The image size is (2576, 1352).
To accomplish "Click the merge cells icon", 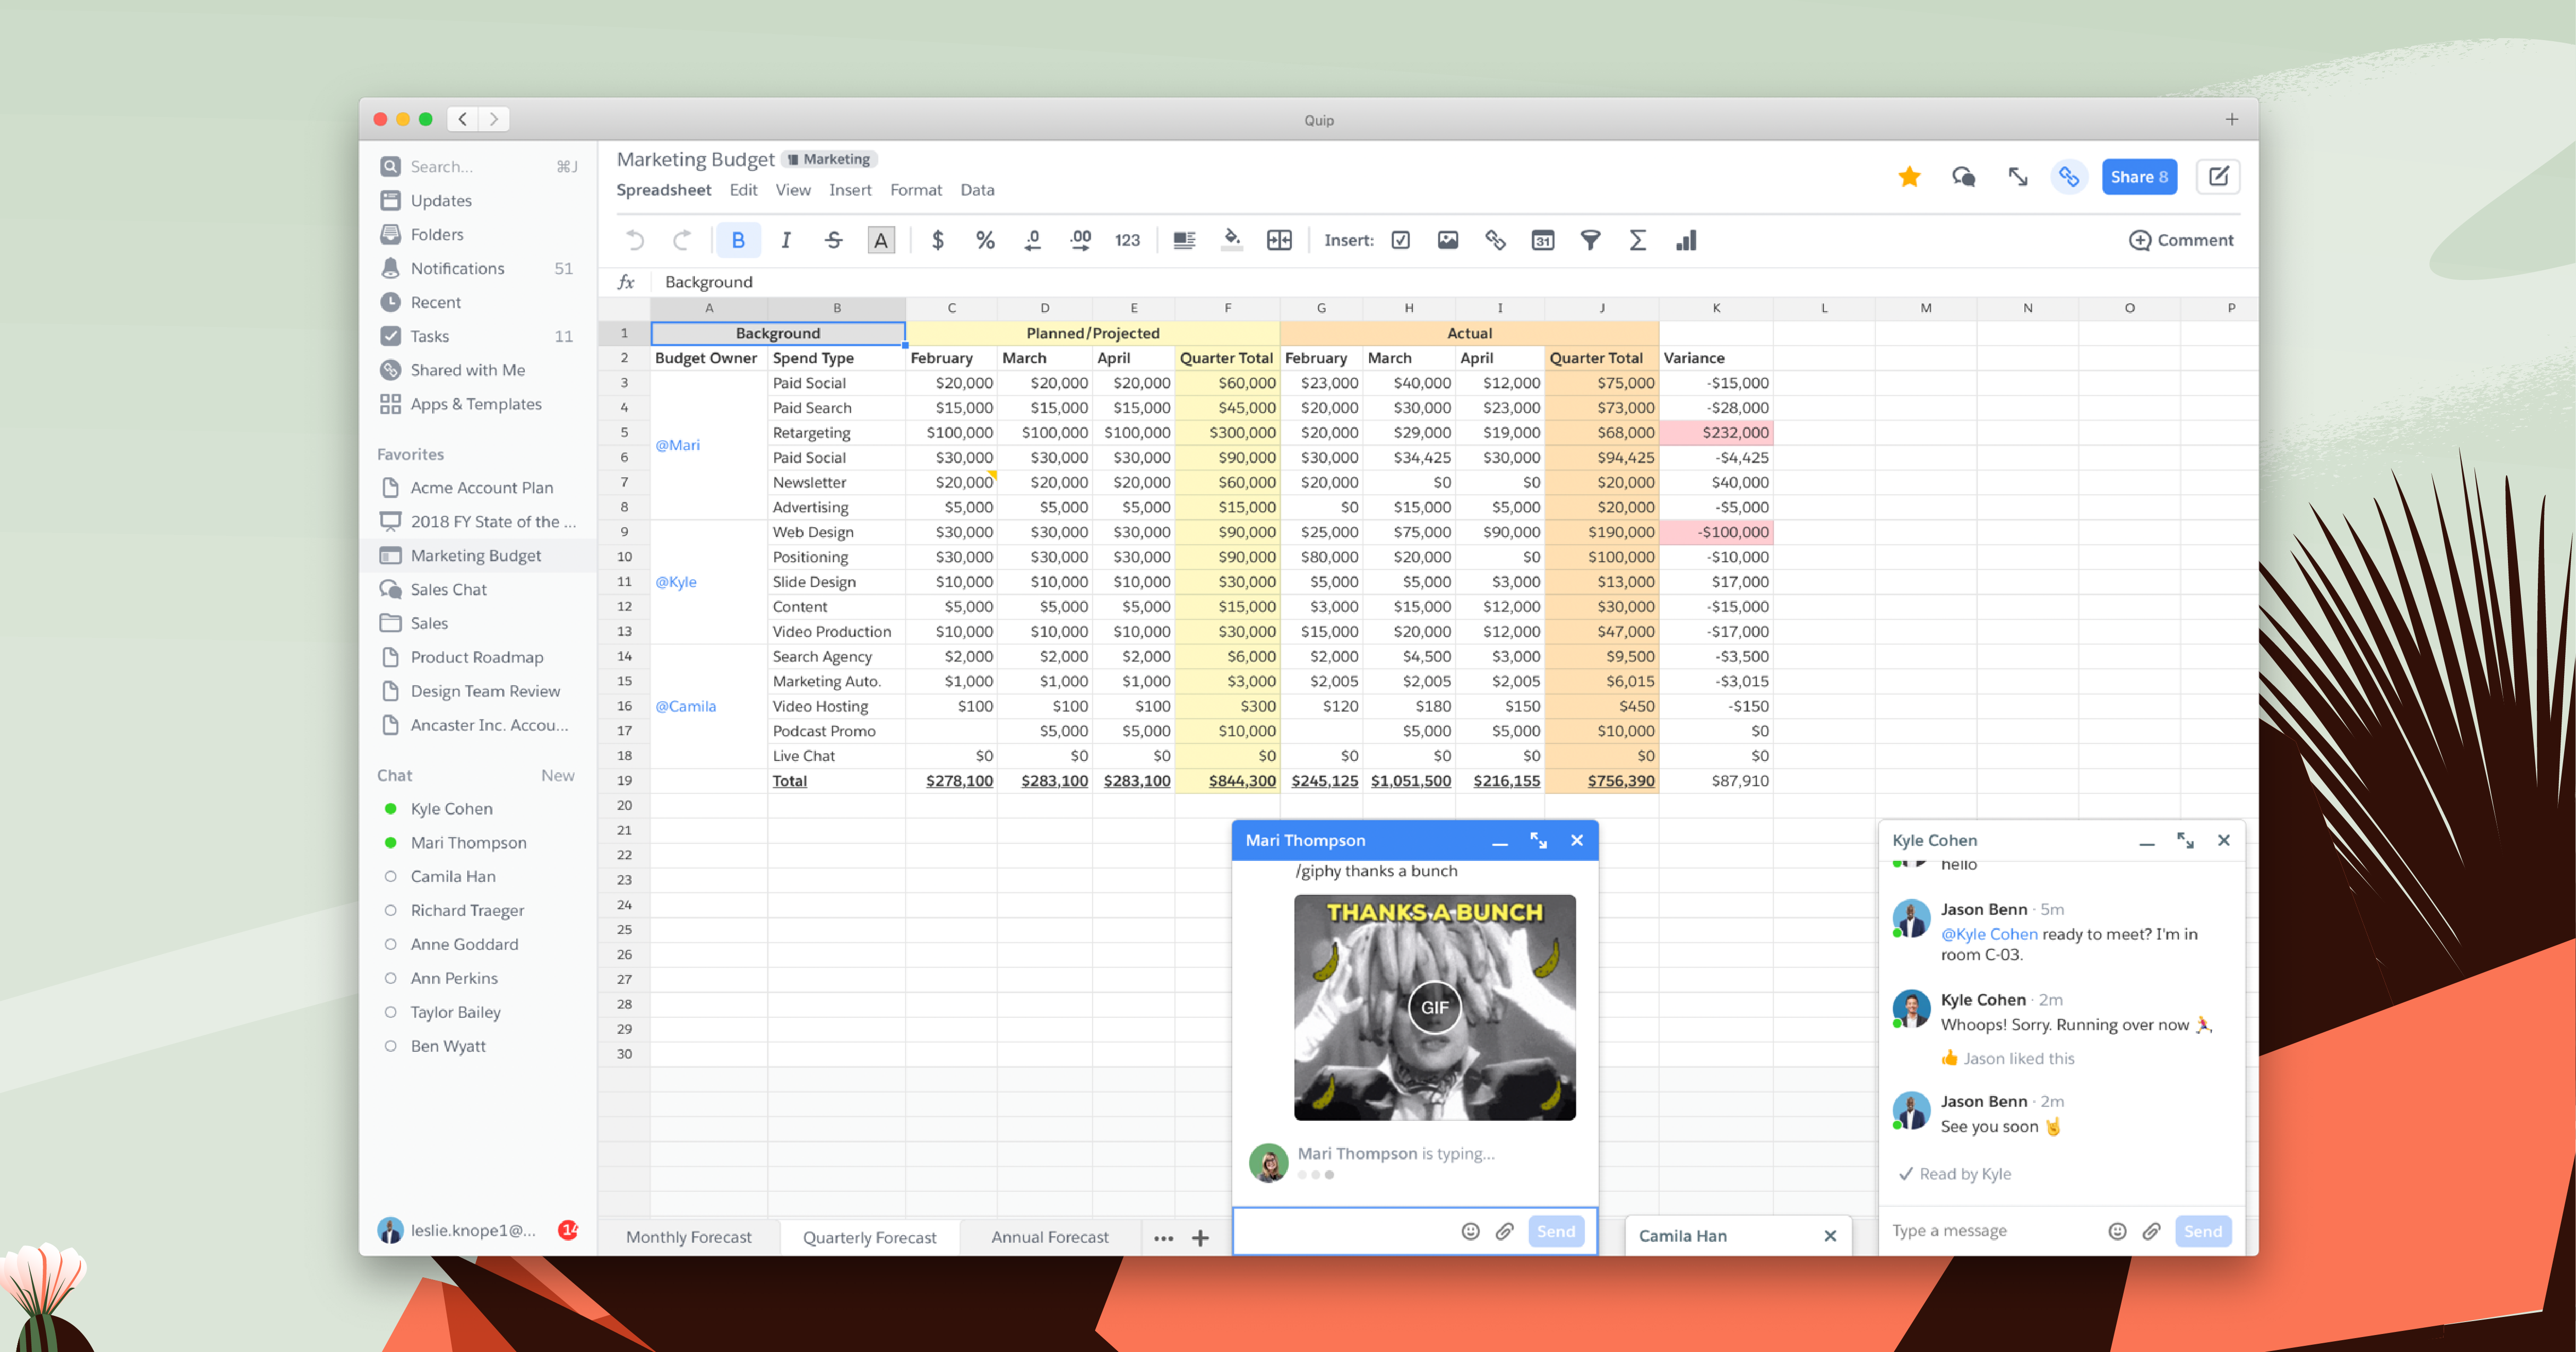I will (1279, 240).
